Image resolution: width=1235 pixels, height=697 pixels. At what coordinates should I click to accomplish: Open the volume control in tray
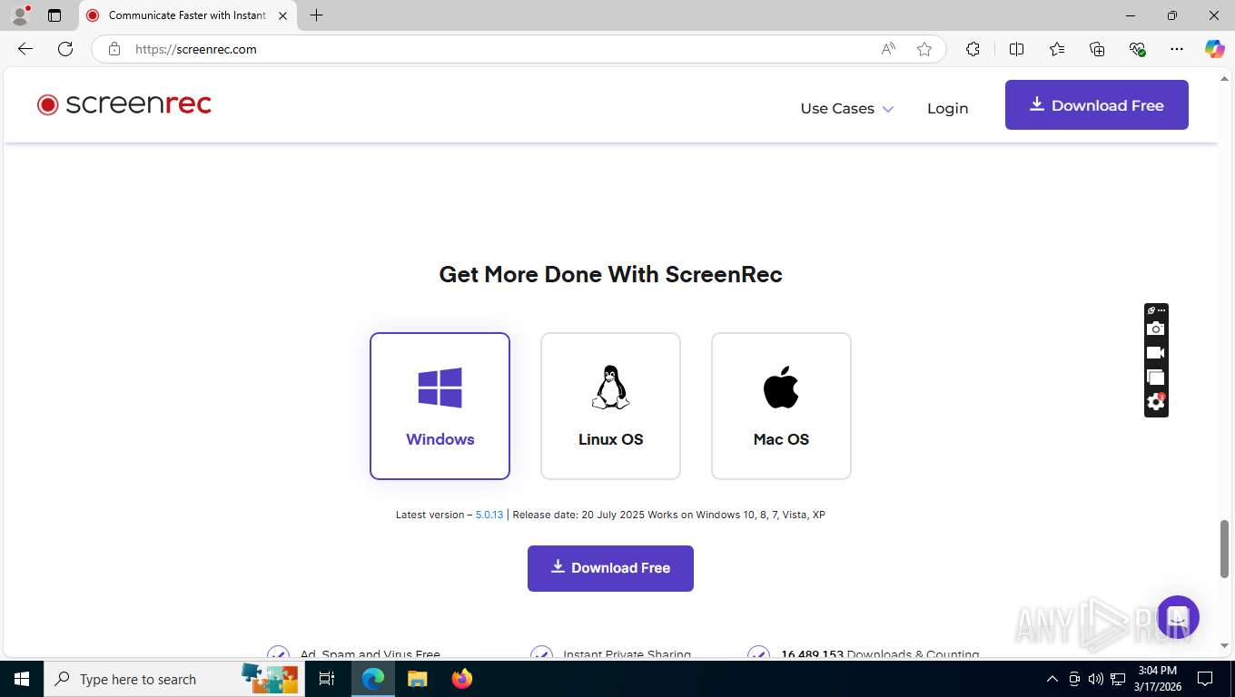tap(1096, 679)
